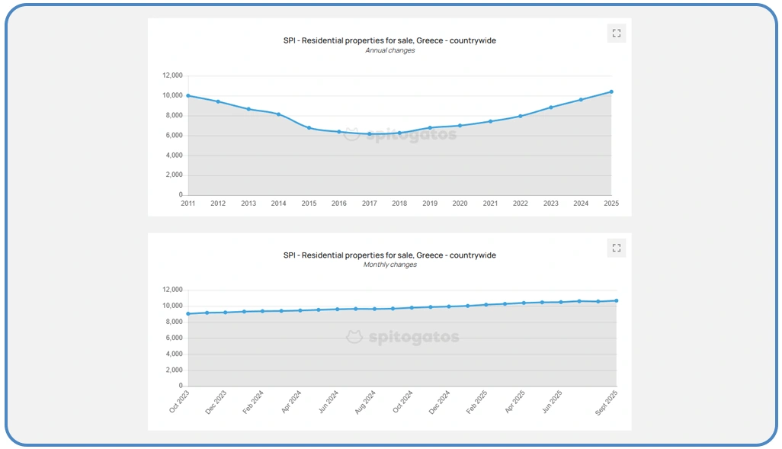Image resolution: width=782 pixels, height=449 pixels.
Task: Click the spitogatos watermark in the monthly chart
Action: [402, 337]
